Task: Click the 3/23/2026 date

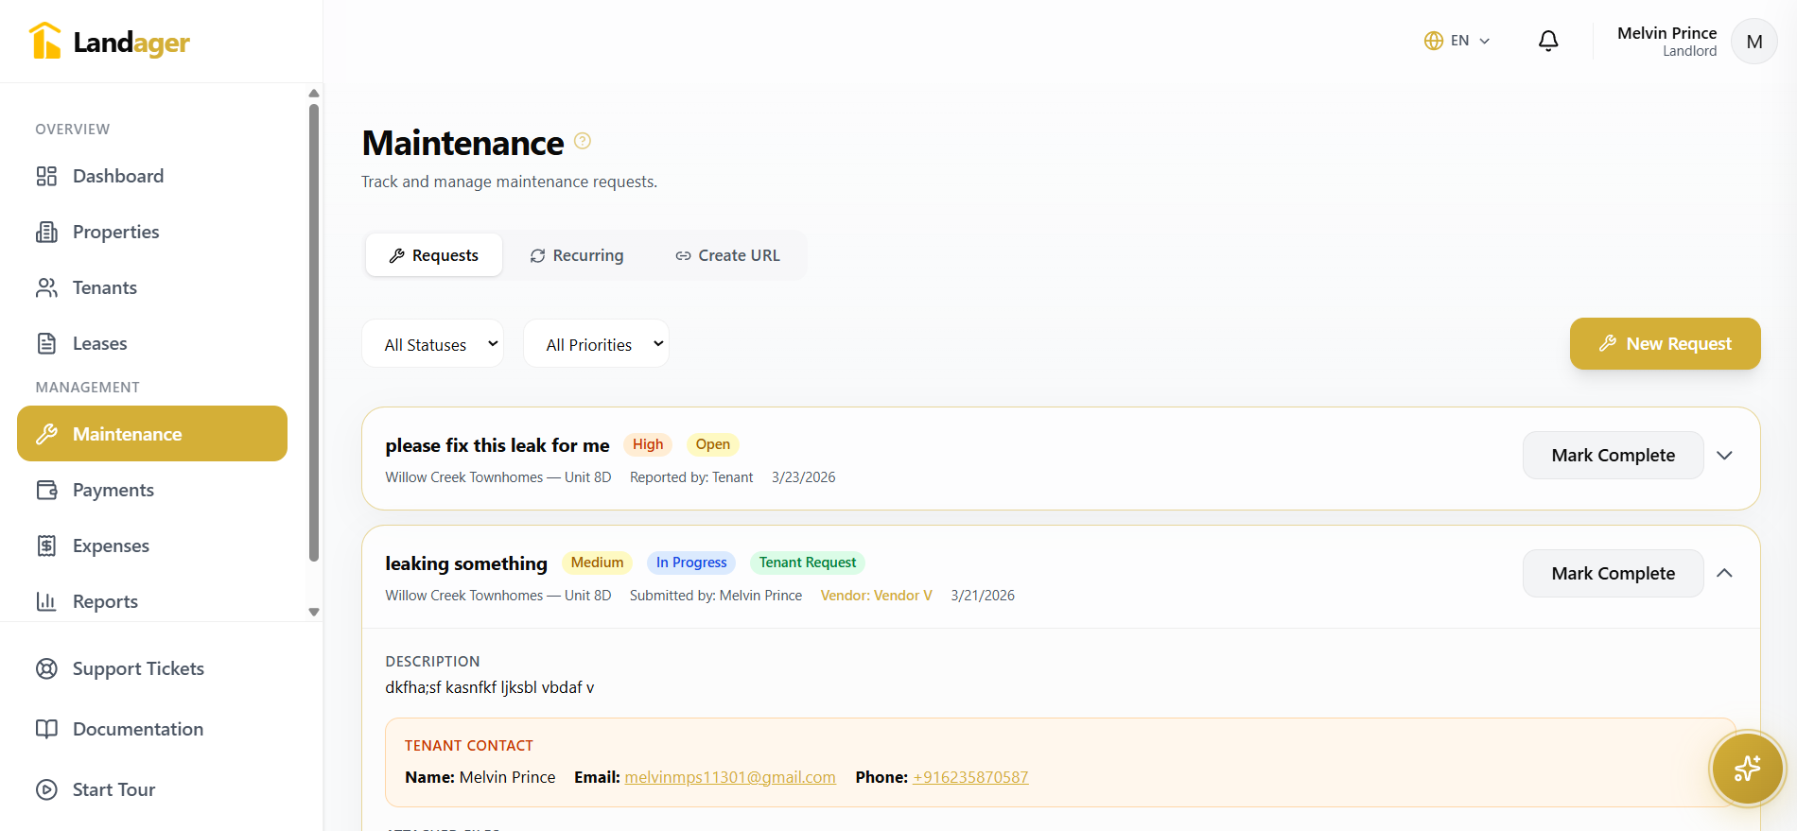Action: [804, 477]
